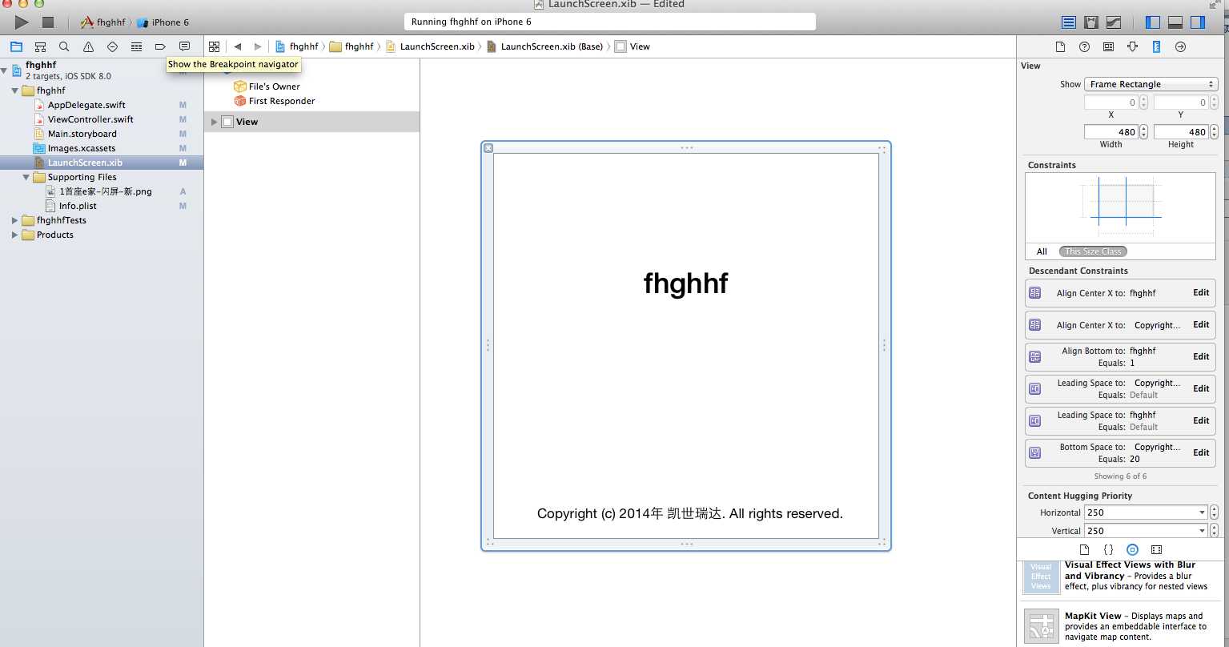Toggle the Navigator pane visibility

point(1153,22)
